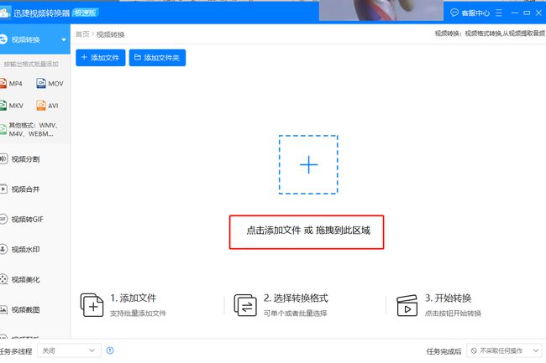Click 点击添加文件 或 拖拽到此区域 text
The image size is (546, 363).
pyautogui.click(x=308, y=231)
